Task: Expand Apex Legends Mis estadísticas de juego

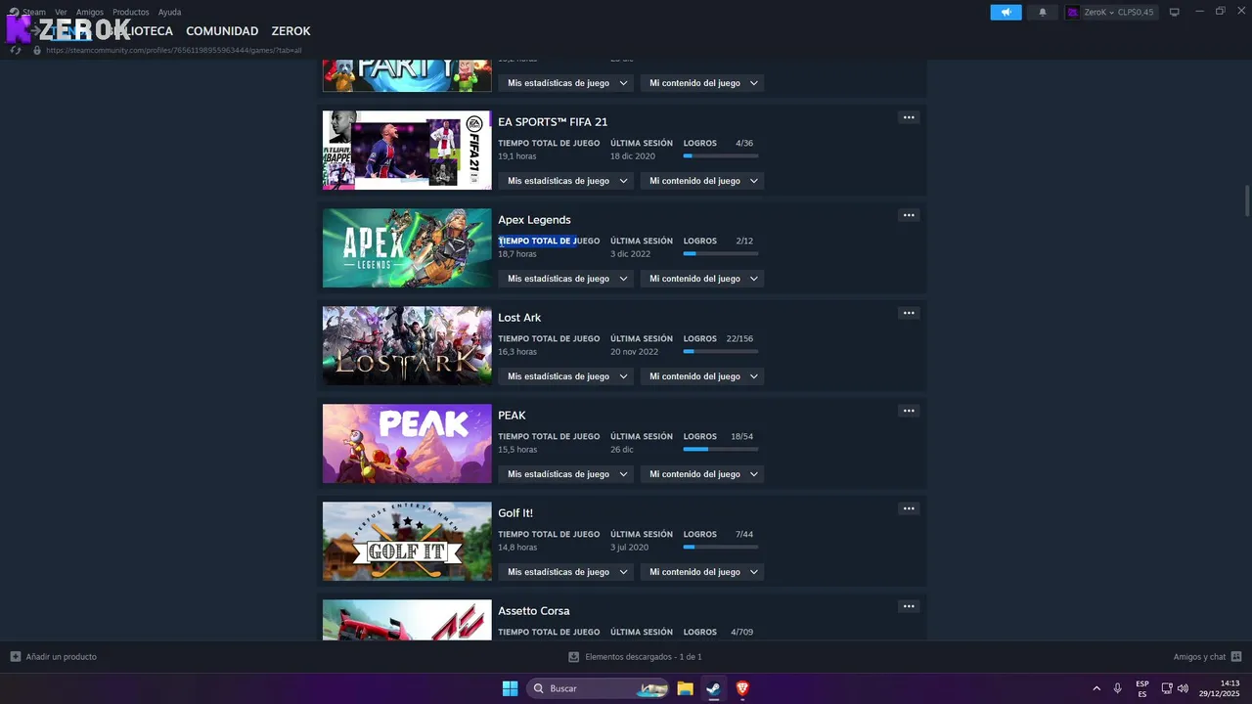Action: pos(565,279)
